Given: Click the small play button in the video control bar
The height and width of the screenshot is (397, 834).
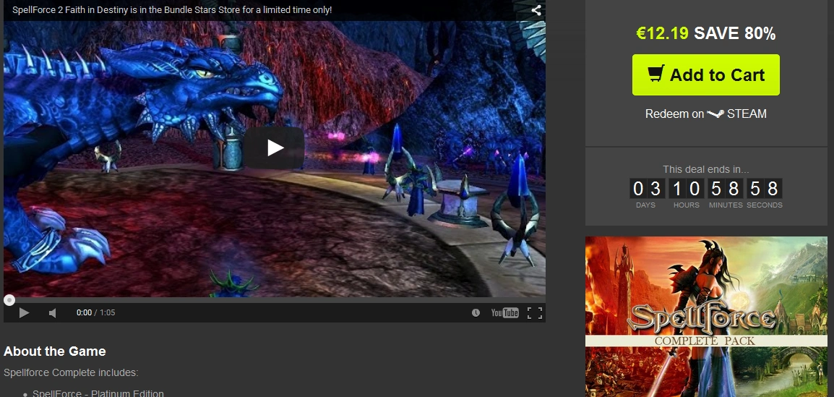Looking at the screenshot, I should (x=24, y=313).
